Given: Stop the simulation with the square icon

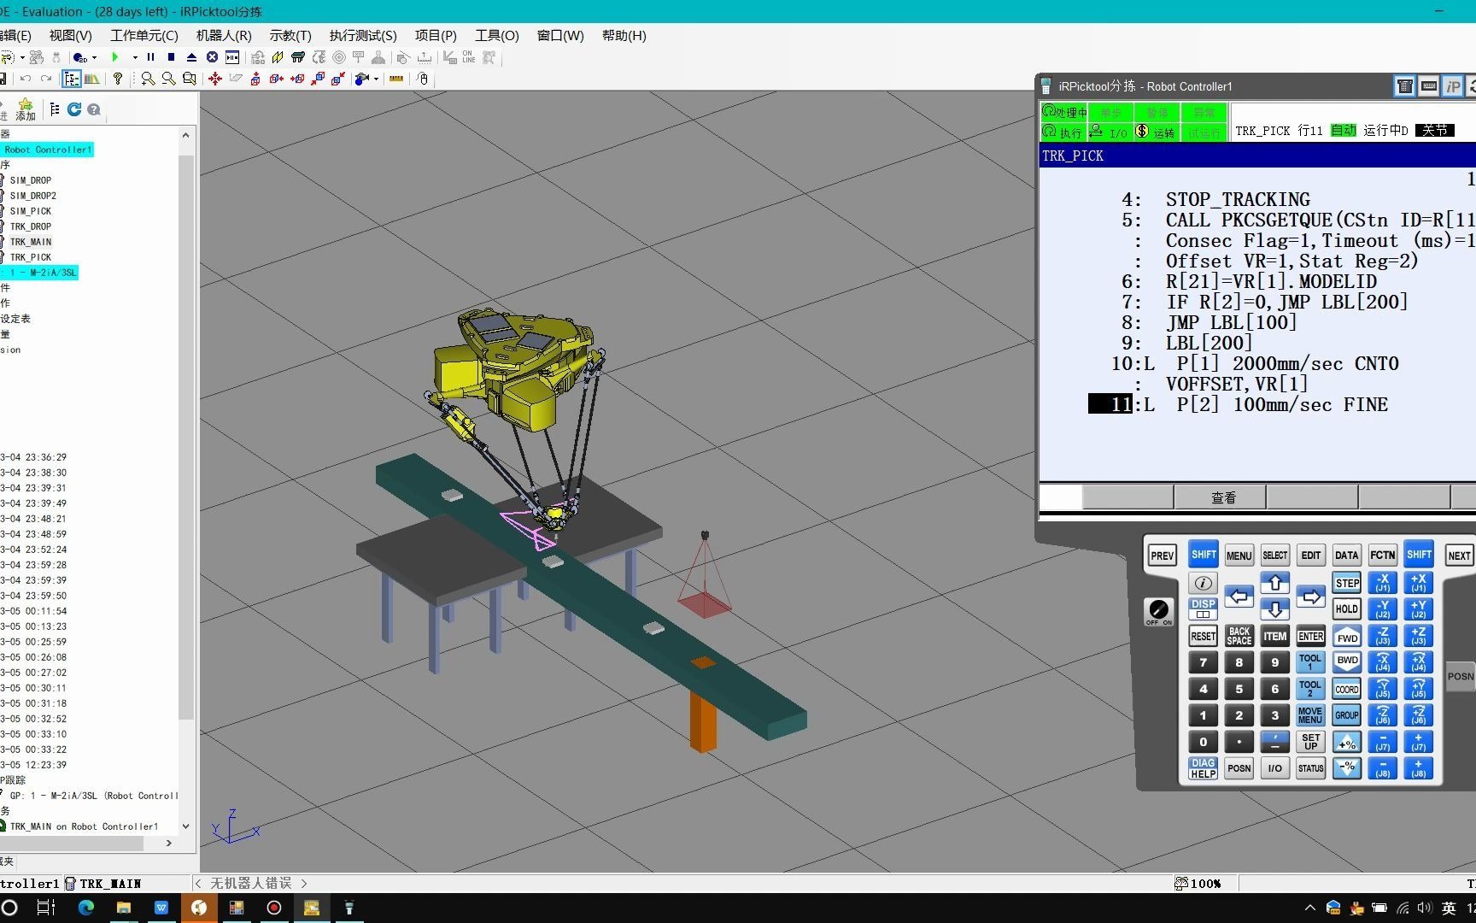Looking at the screenshot, I should click(171, 57).
